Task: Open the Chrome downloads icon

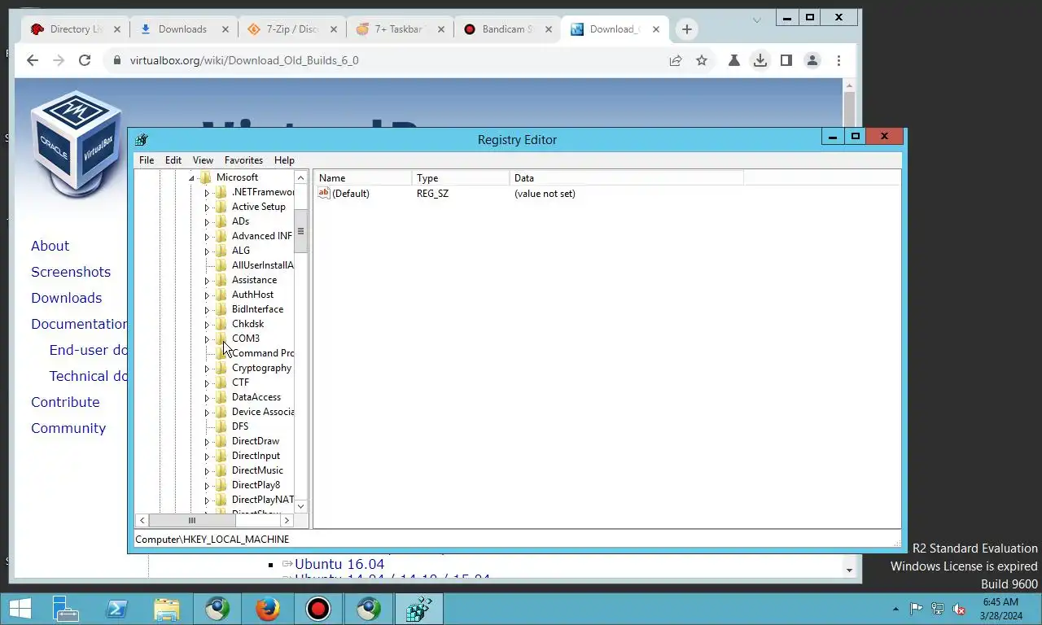Action: pos(760,60)
